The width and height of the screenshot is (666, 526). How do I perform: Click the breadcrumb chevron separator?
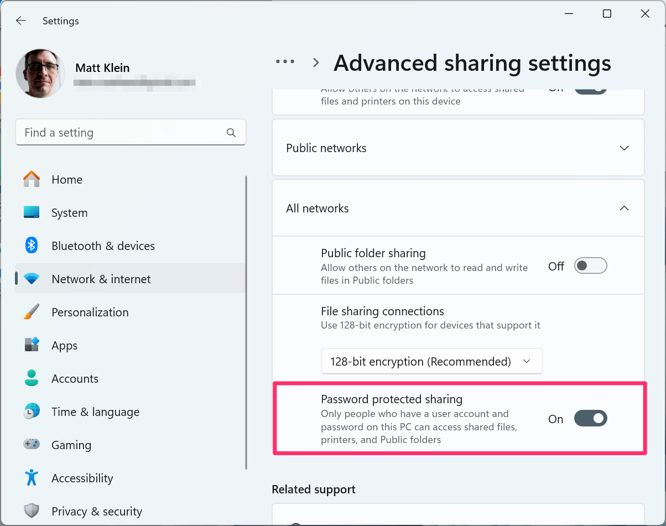pos(316,63)
